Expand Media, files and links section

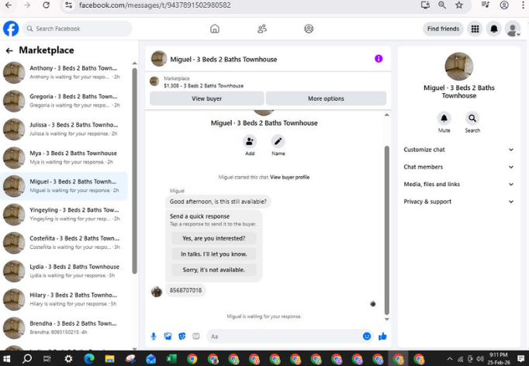tap(459, 185)
